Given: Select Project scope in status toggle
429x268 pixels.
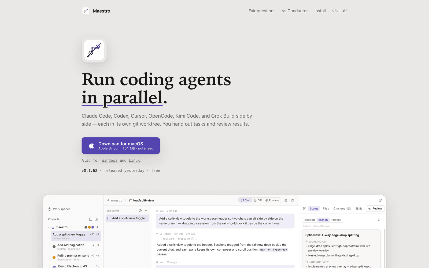Looking at the screenshot, I should coord(336,220).
